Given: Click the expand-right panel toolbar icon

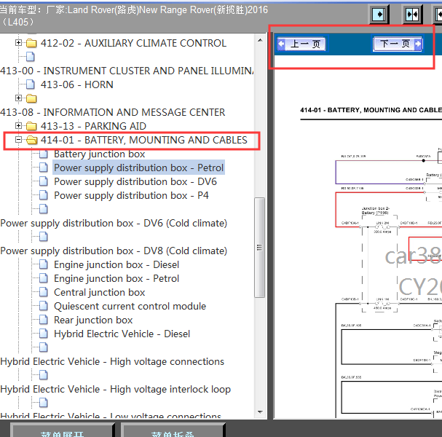Looking at the screenshot, I should coord(379,14).
